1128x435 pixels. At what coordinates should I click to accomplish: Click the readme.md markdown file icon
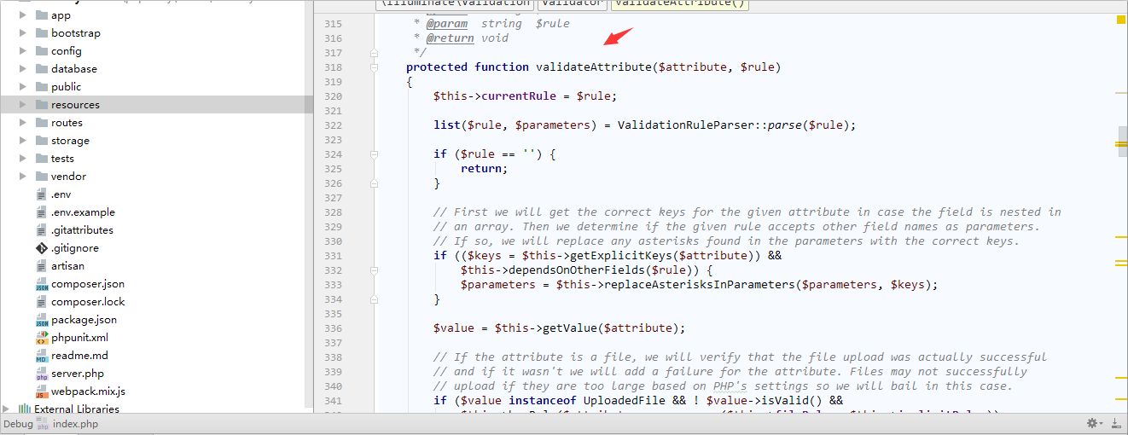click(x=42, y=356)
